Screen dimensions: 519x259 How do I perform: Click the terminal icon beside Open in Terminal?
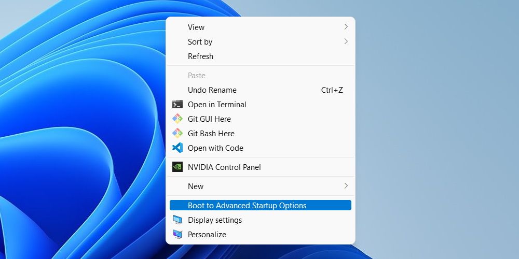(177, 105)
